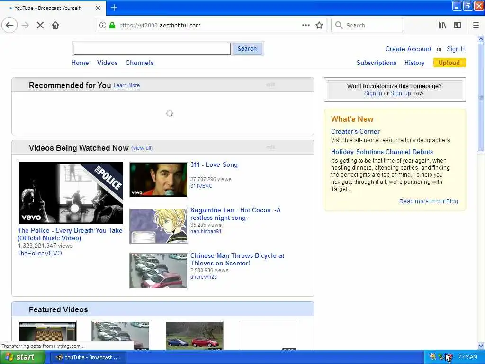Click the 7:43 AM system clock
The image size is (485, 364).
(x=467, y=357)
